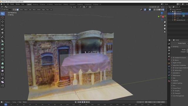Open the viewport Options dropdown
Viewport: 188px width, 106px height.
point(163,7)
